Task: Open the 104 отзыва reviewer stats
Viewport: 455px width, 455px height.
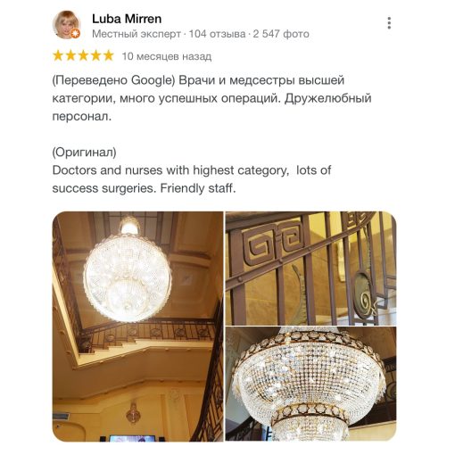Action: (217, 34)
